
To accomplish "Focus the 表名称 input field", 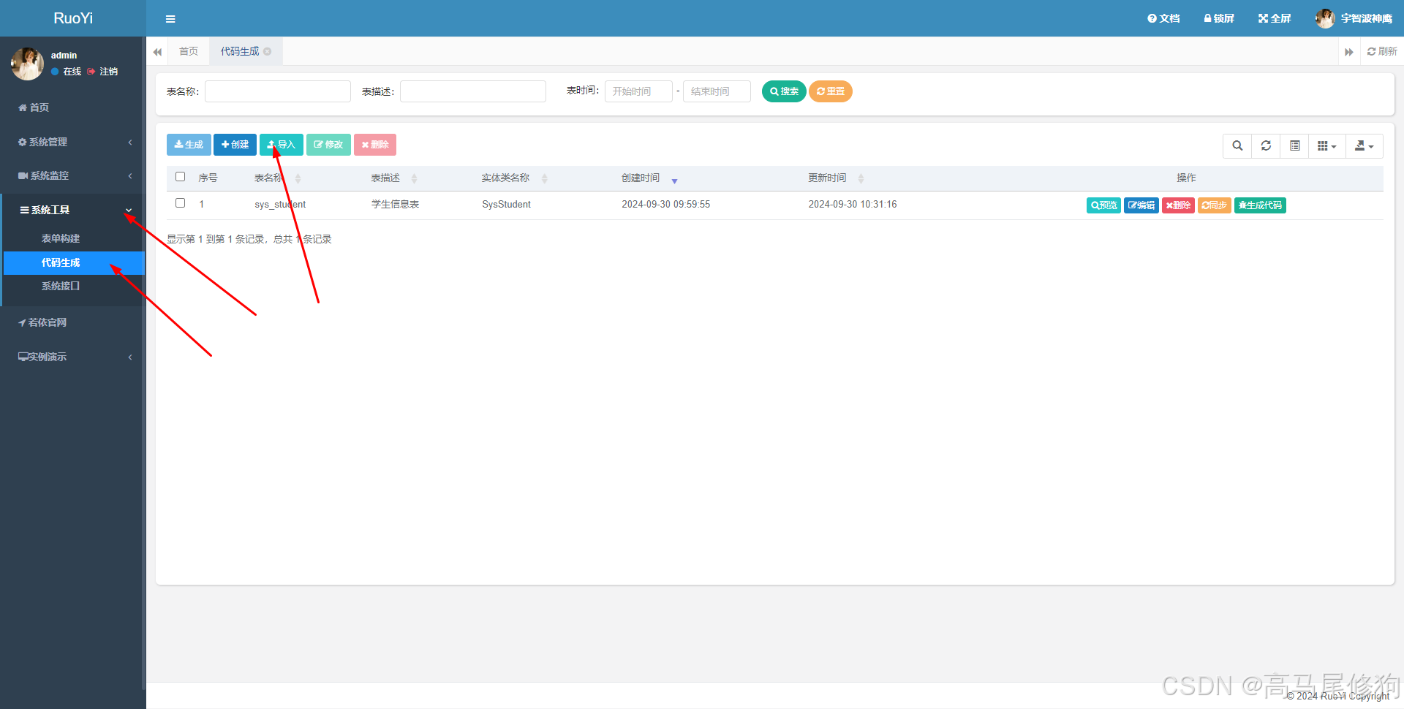I will pos(278,91).
